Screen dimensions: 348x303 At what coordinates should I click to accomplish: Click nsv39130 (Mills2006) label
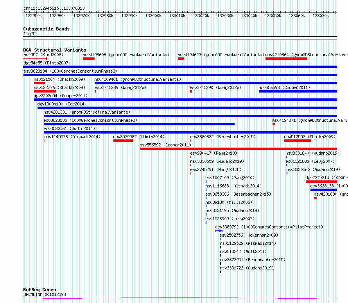[x=229, y=202]
